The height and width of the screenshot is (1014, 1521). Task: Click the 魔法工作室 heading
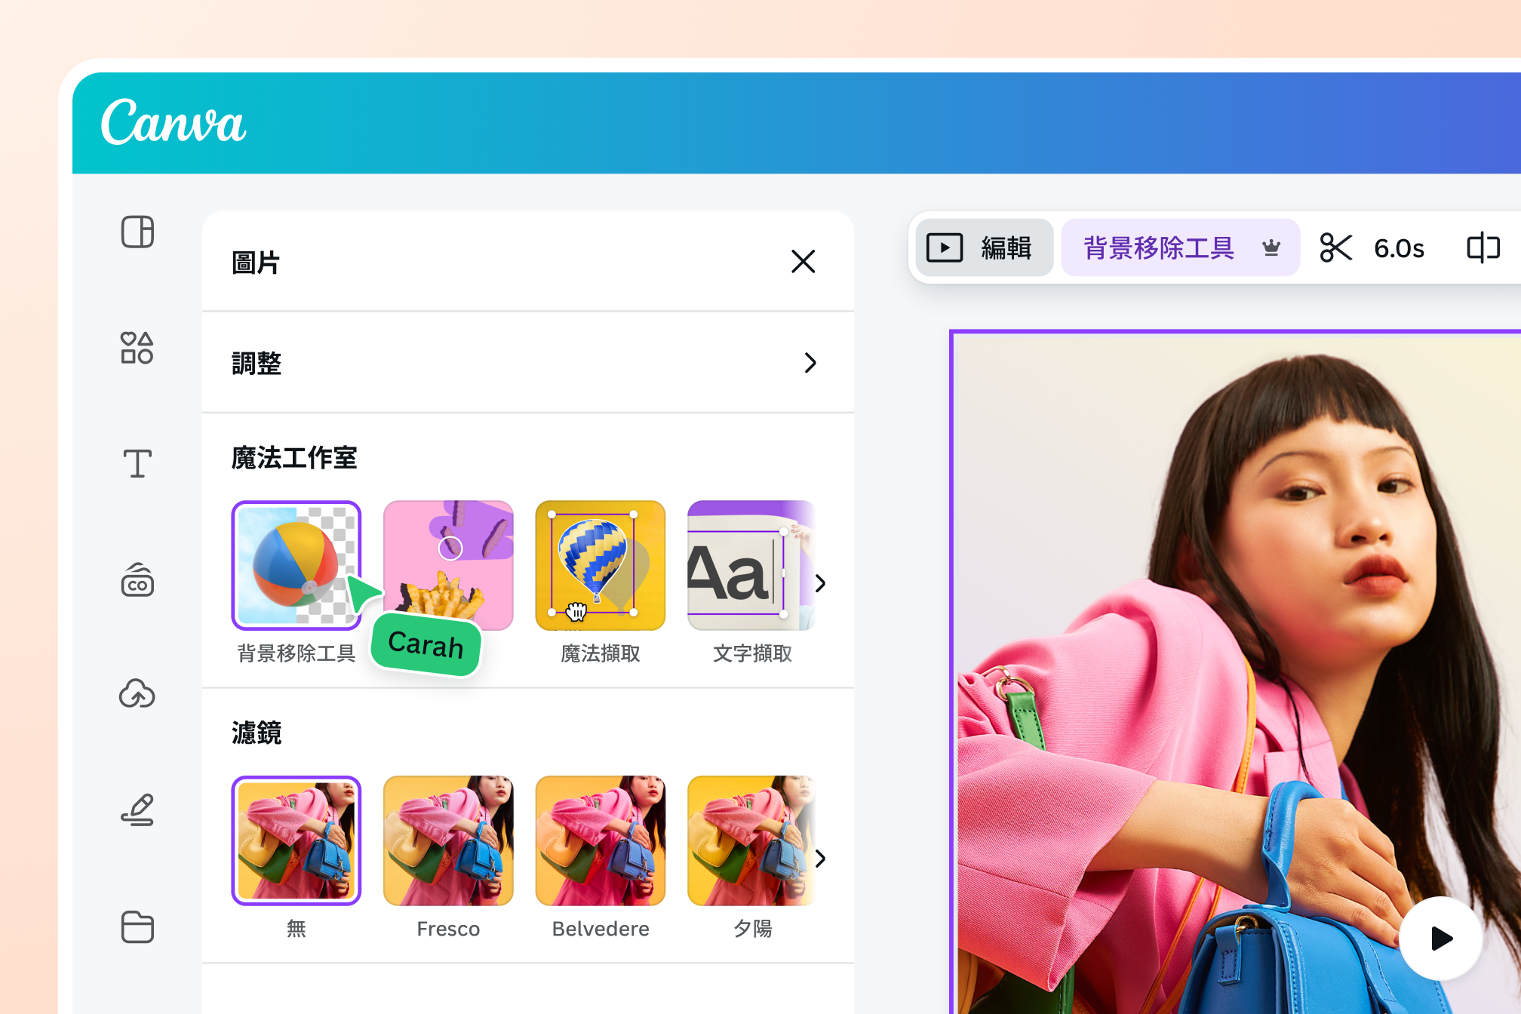(x=294, y=457)
